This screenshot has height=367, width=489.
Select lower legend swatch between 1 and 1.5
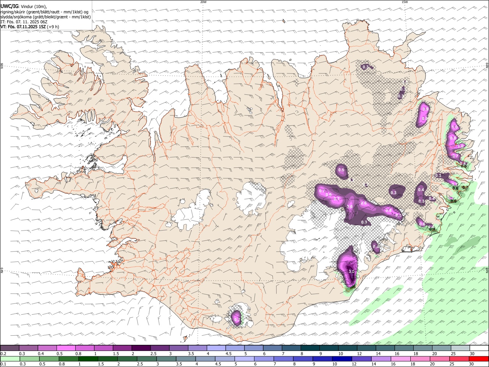pos(89,359)
